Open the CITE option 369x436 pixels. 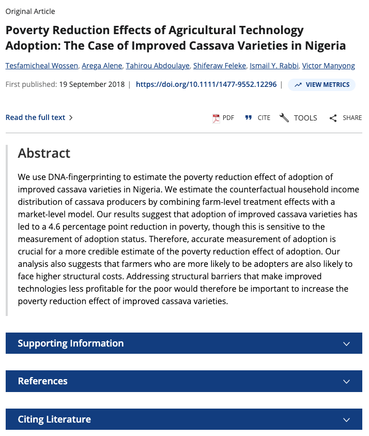tap(257, 118)
